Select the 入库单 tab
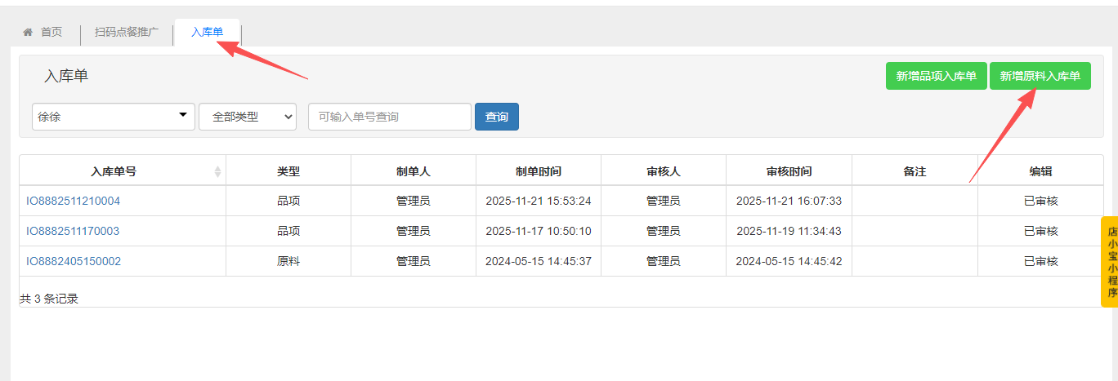 (x=207, y=32)
